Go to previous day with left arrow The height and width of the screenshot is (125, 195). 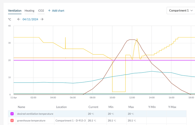coord(19,19)
